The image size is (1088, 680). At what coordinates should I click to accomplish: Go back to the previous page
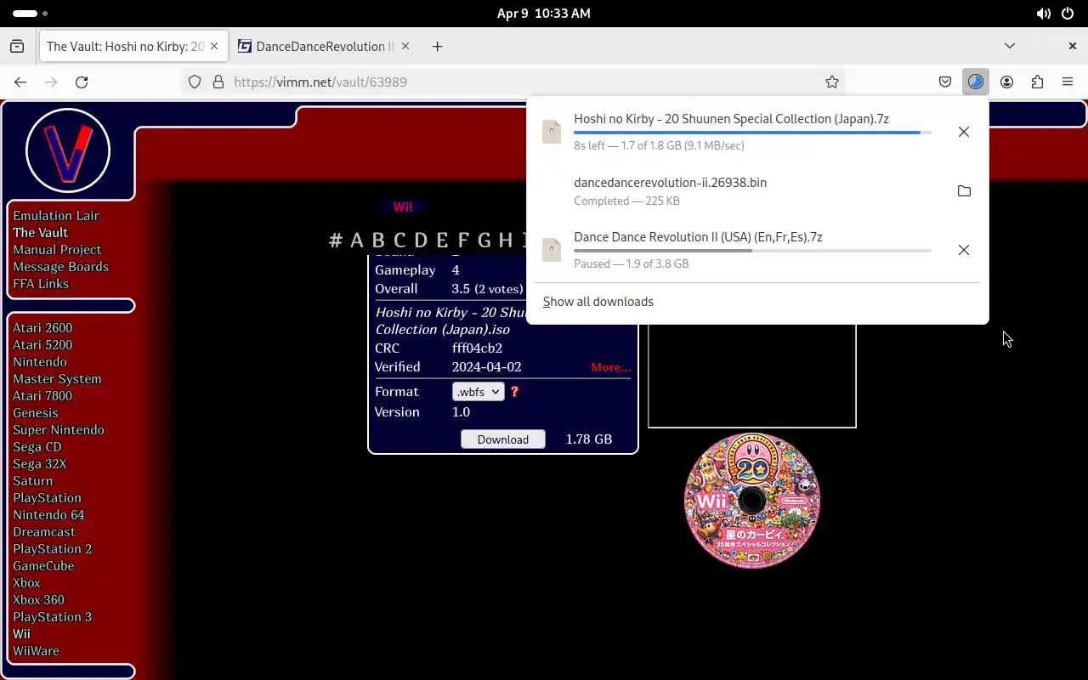[20, 82]
